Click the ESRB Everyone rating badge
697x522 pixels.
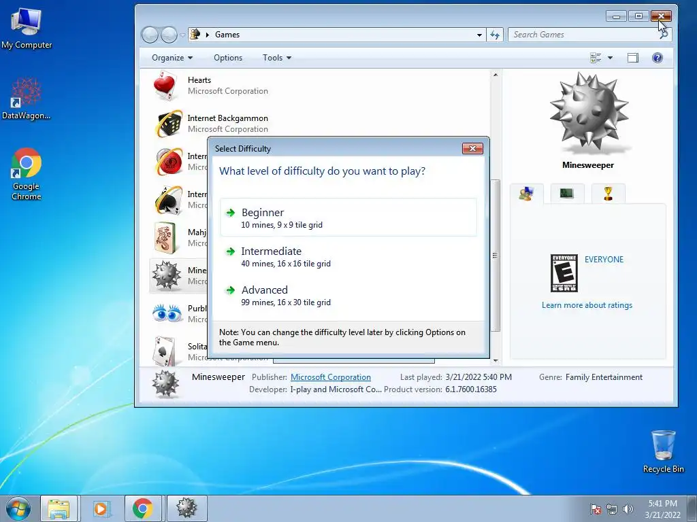pyautogui.click(x=564, y=273)
